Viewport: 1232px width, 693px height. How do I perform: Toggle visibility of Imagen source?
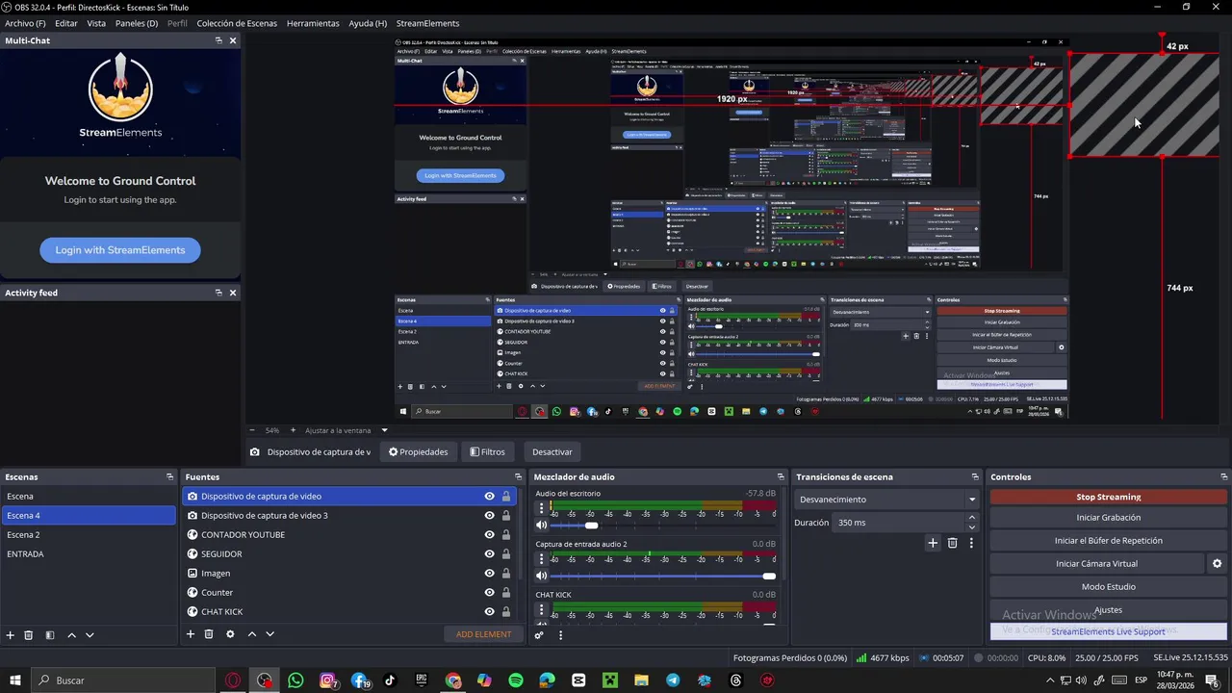[489, 574]
